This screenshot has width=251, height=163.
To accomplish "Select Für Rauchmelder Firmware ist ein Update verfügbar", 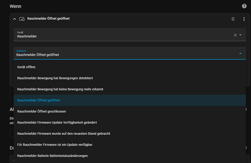I will click(x=130, y=144).
